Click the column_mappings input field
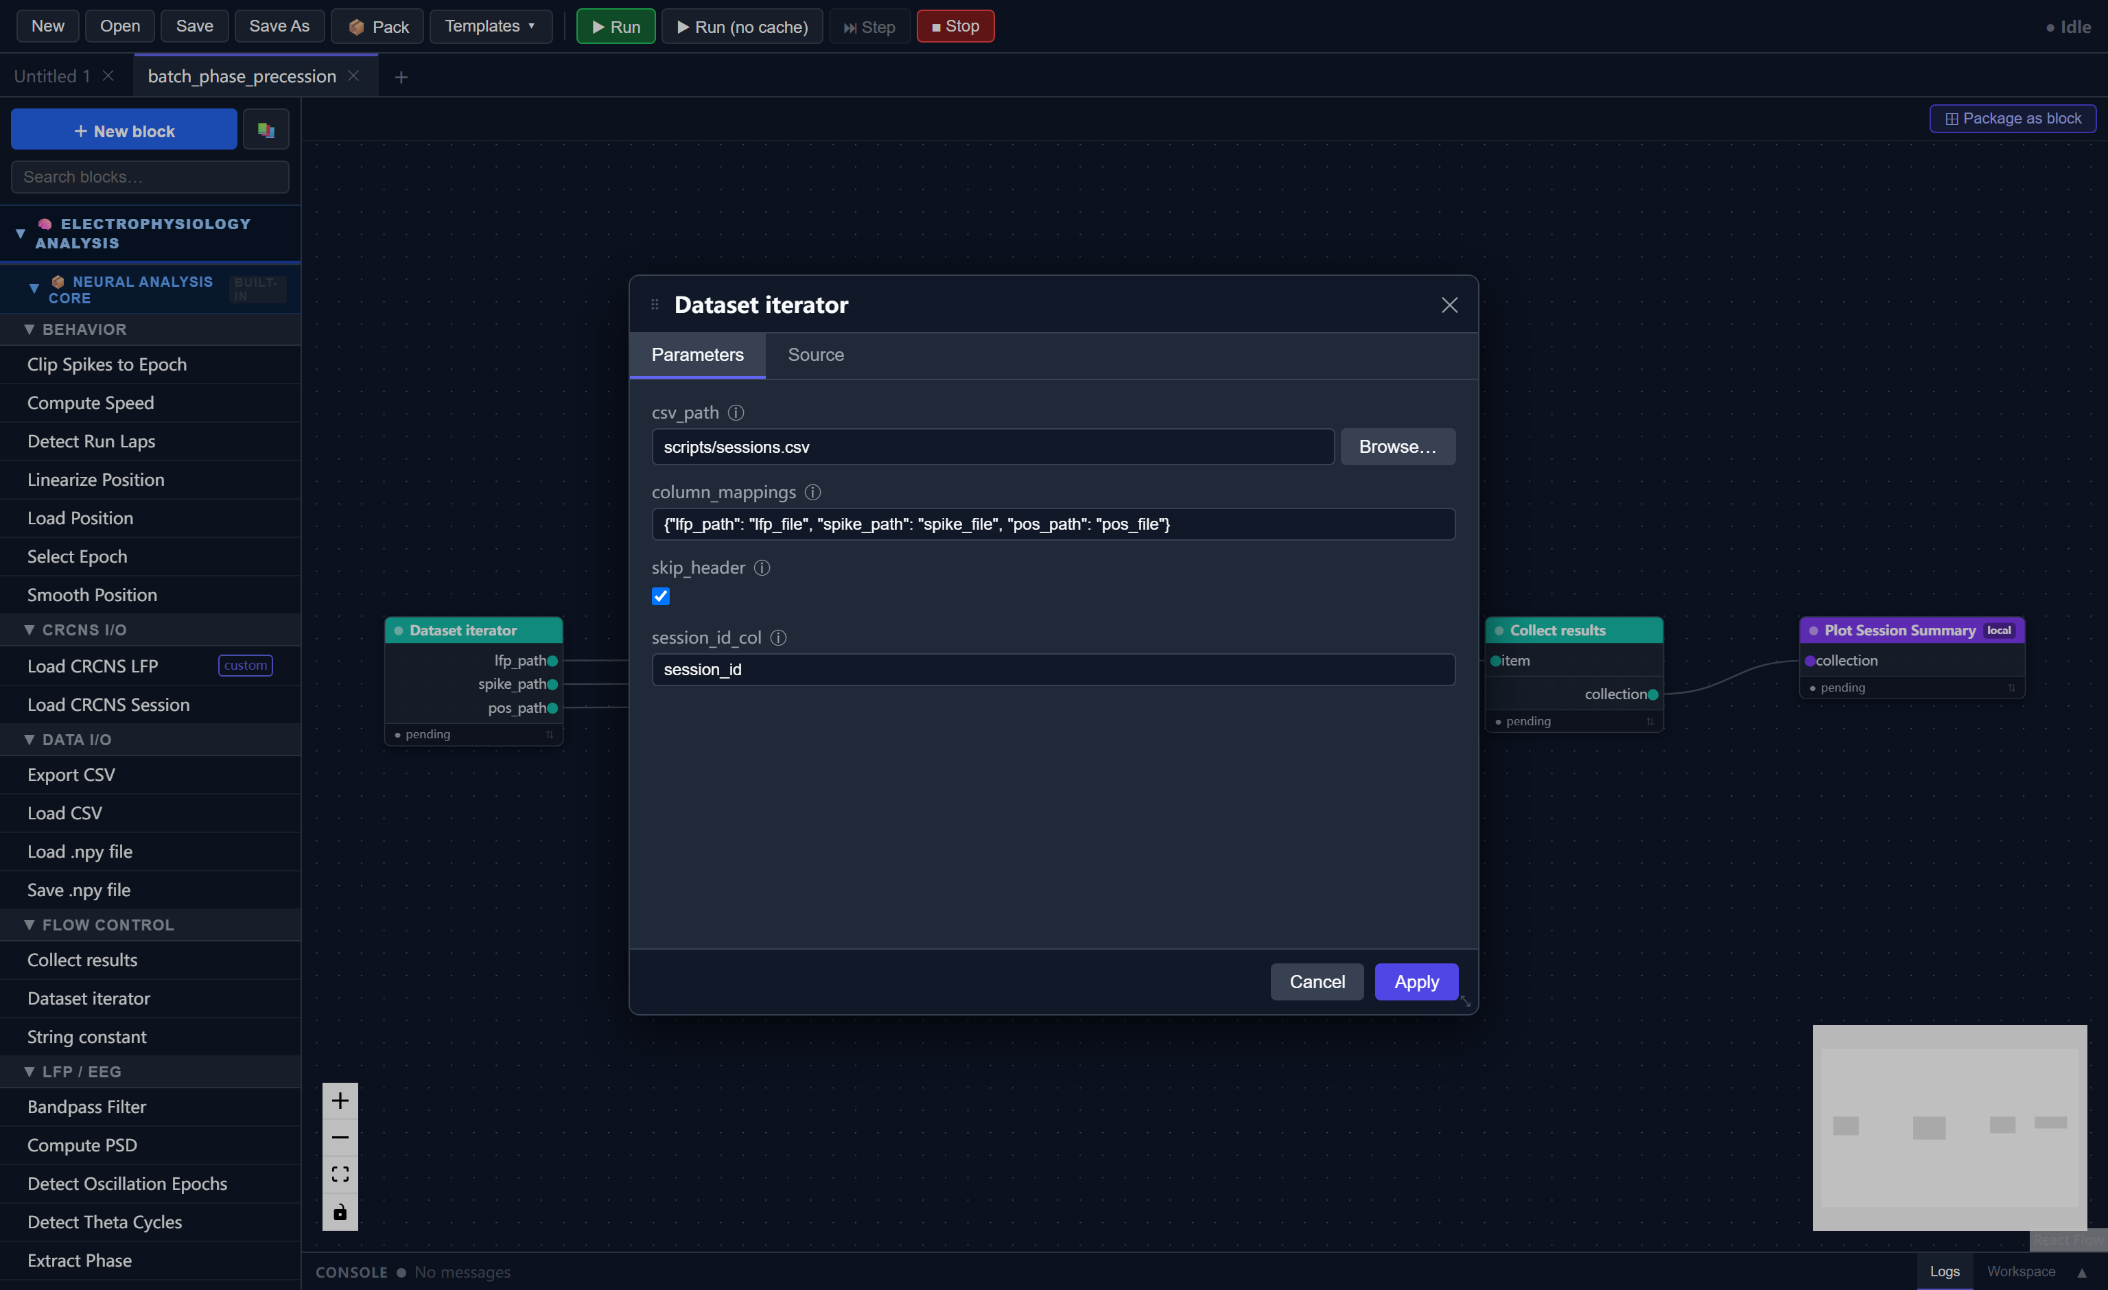2108x1290 pixels. tap(1053, 524)
